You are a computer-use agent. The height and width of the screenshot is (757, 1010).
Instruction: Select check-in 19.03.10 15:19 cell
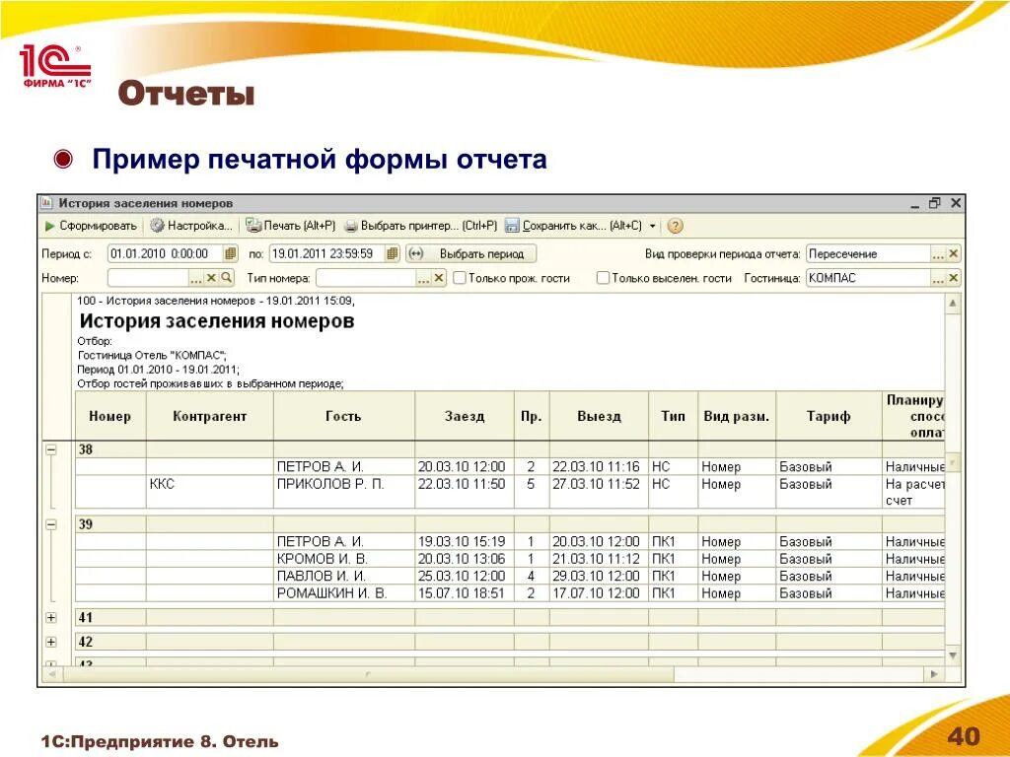(465, 542)
